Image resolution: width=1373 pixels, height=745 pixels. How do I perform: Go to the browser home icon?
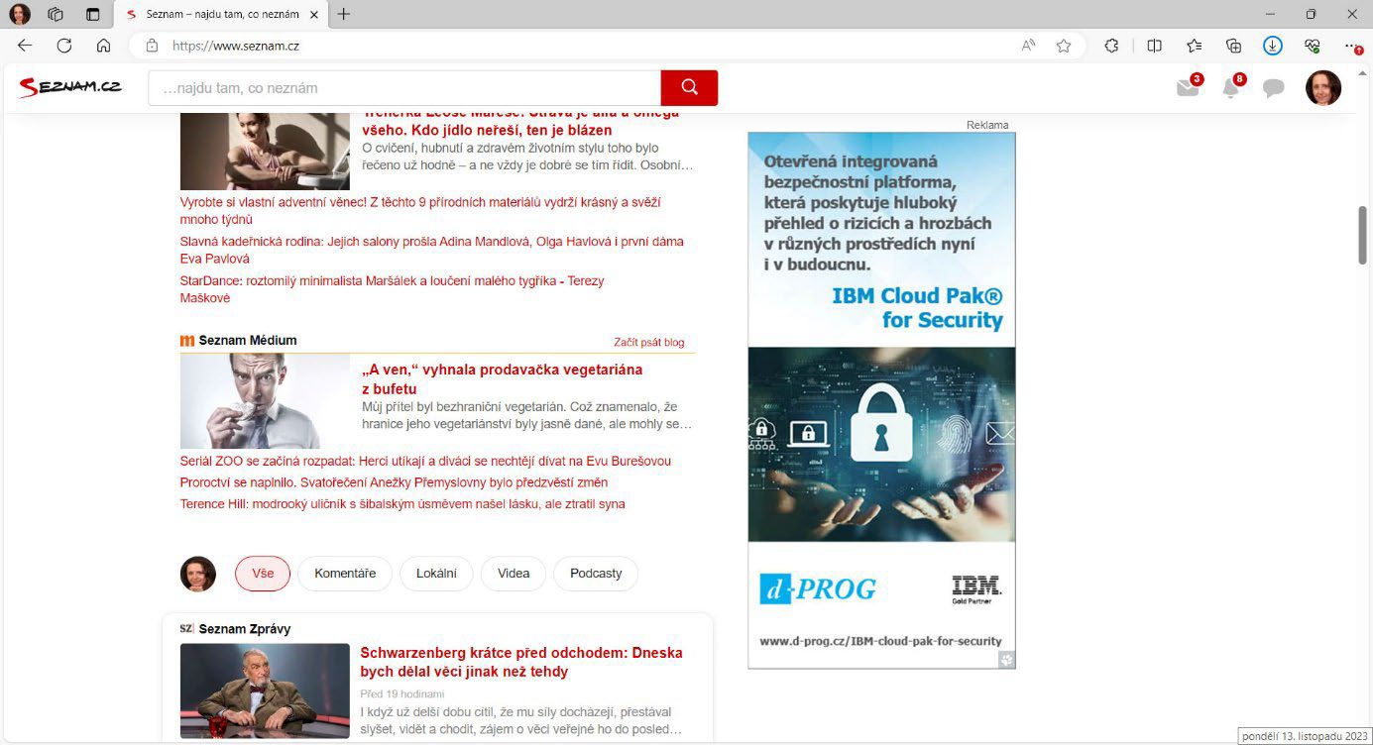tap(103, 46)
